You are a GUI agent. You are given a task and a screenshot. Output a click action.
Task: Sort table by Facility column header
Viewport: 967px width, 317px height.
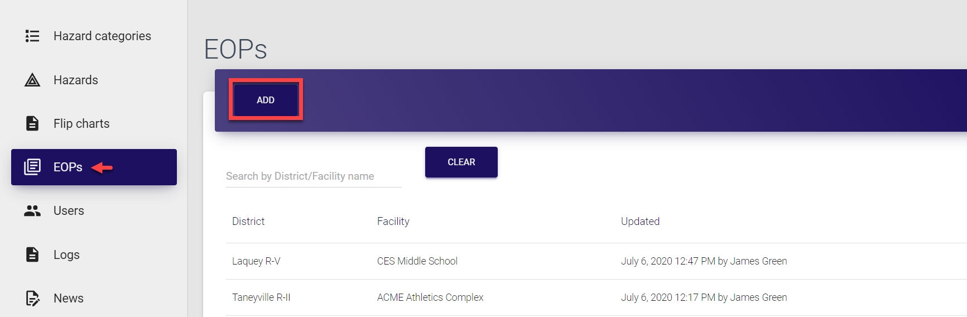tap(393, 222)
